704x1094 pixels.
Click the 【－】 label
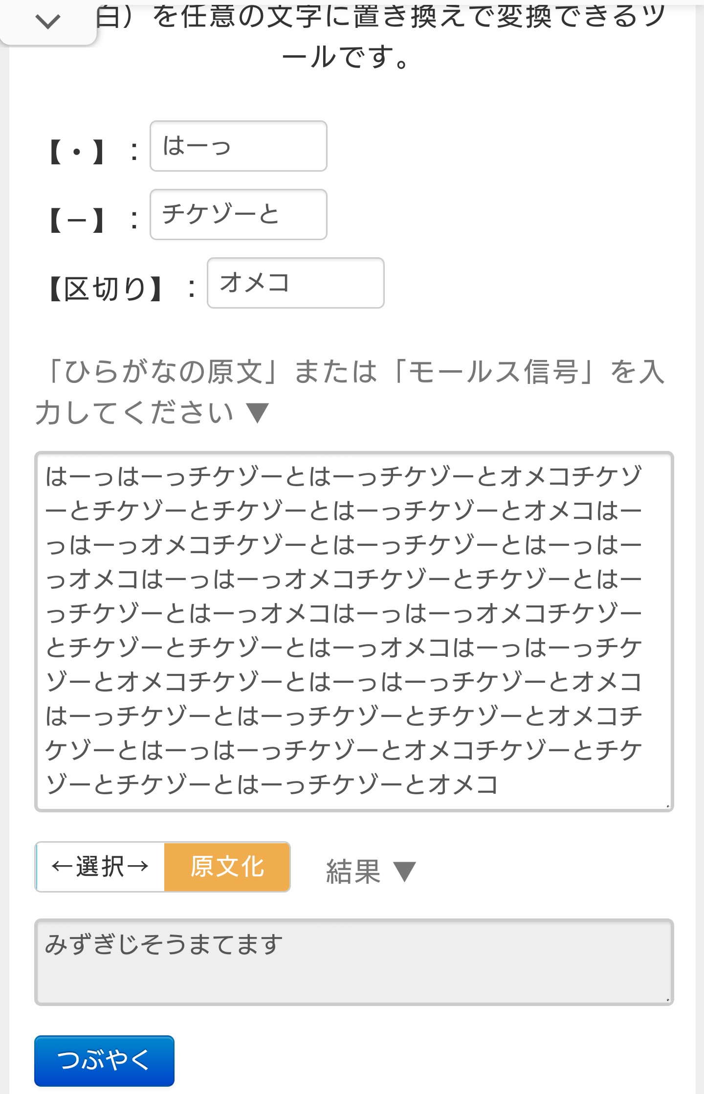click(x=77, y=220)
